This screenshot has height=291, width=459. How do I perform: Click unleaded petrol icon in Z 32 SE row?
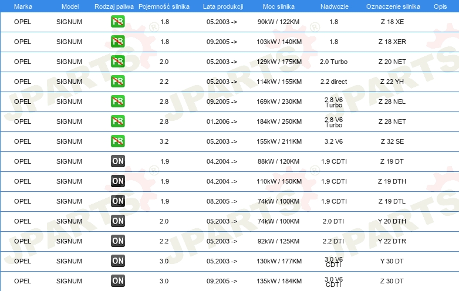pyautogui.click(x=117, y=141)
